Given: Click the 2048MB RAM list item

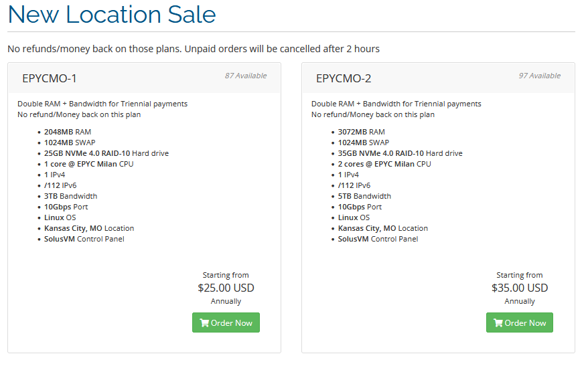Looking at the screenshot, I should (x=68, y=132).
